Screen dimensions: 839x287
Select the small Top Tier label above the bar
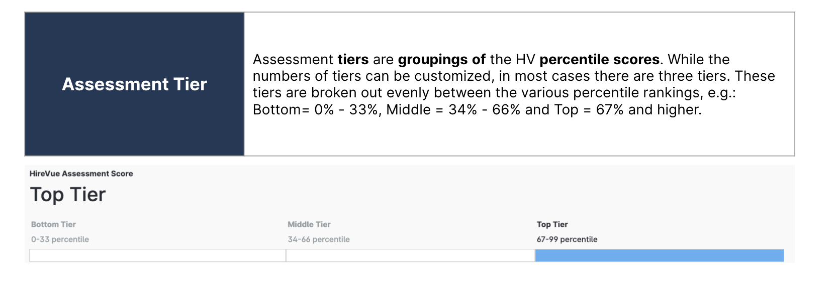coord(552,224)
